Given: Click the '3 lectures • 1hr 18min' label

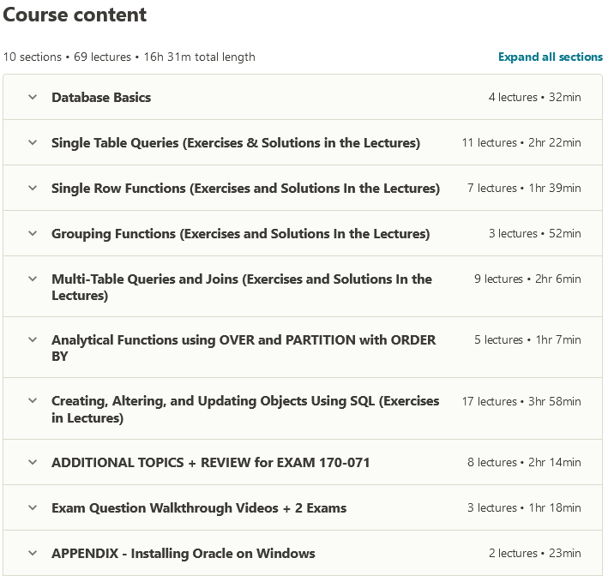Looking at the screenshot, I should click(524, 508).
